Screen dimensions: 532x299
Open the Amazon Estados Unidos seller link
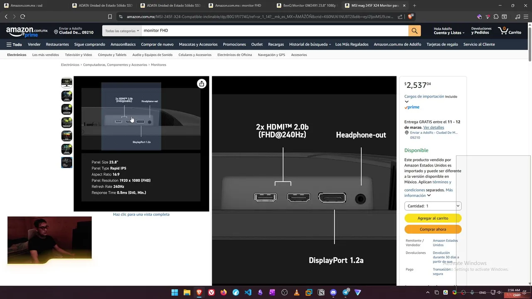(x=445, y=243)
